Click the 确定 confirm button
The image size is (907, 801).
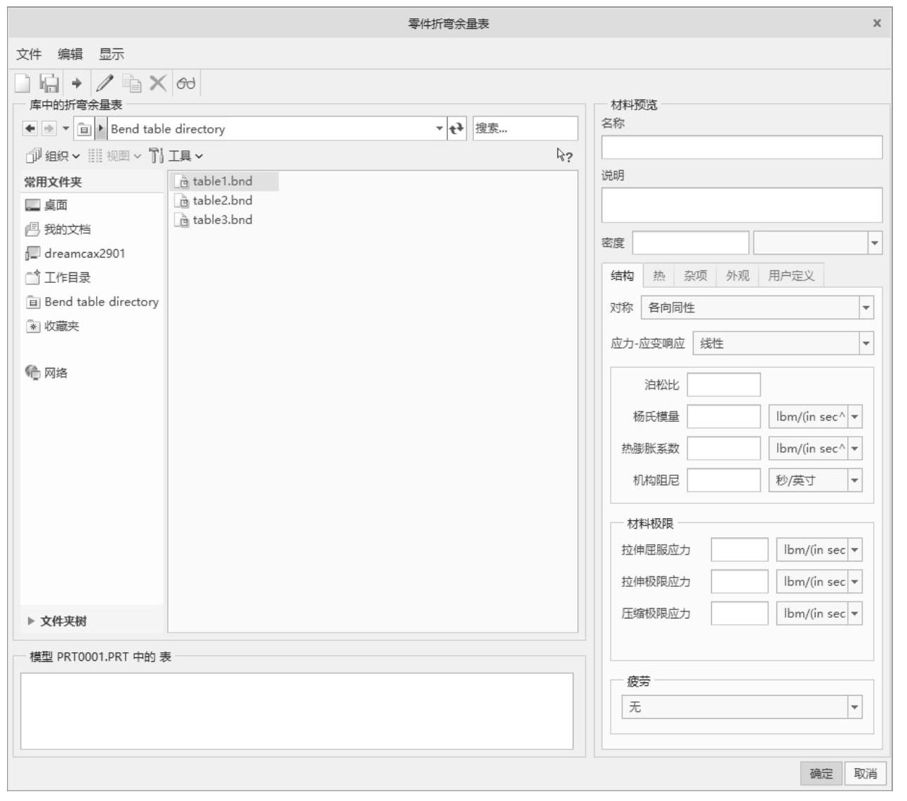pyautogui.click(x=821, y=774)
